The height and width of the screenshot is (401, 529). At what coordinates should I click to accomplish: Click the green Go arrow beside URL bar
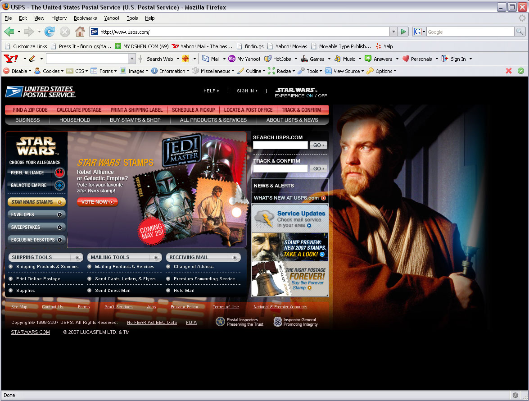403,32
